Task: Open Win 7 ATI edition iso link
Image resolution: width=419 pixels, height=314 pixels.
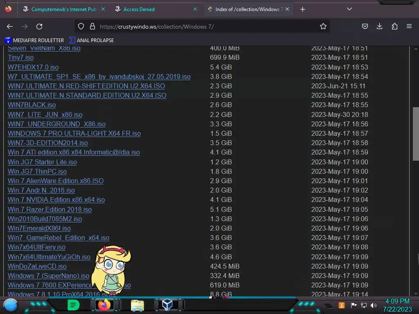Action: pyautogui.click(x=74, y=152)
